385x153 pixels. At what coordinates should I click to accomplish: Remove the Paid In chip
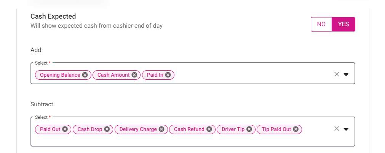coord(168,75)
